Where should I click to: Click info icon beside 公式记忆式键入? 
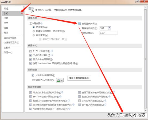[x=52, y=55]
